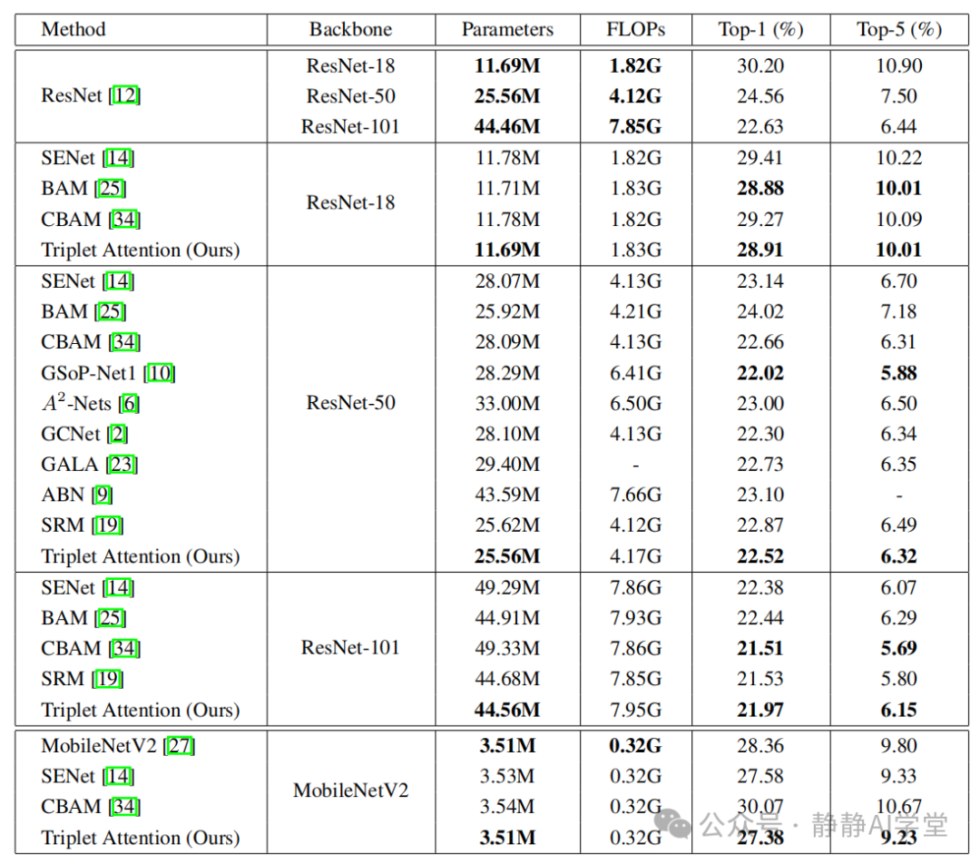980x864 pixels.
Task: Select the parameters value 29.40M
Action: (507, 465)
